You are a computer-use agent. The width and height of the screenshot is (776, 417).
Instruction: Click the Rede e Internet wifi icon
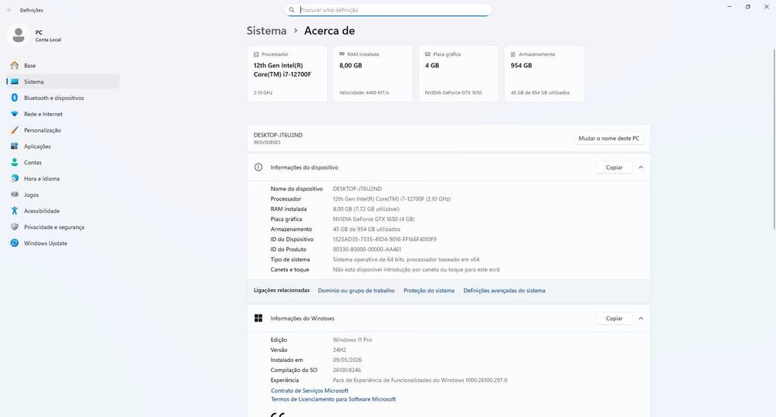(15, 114)
